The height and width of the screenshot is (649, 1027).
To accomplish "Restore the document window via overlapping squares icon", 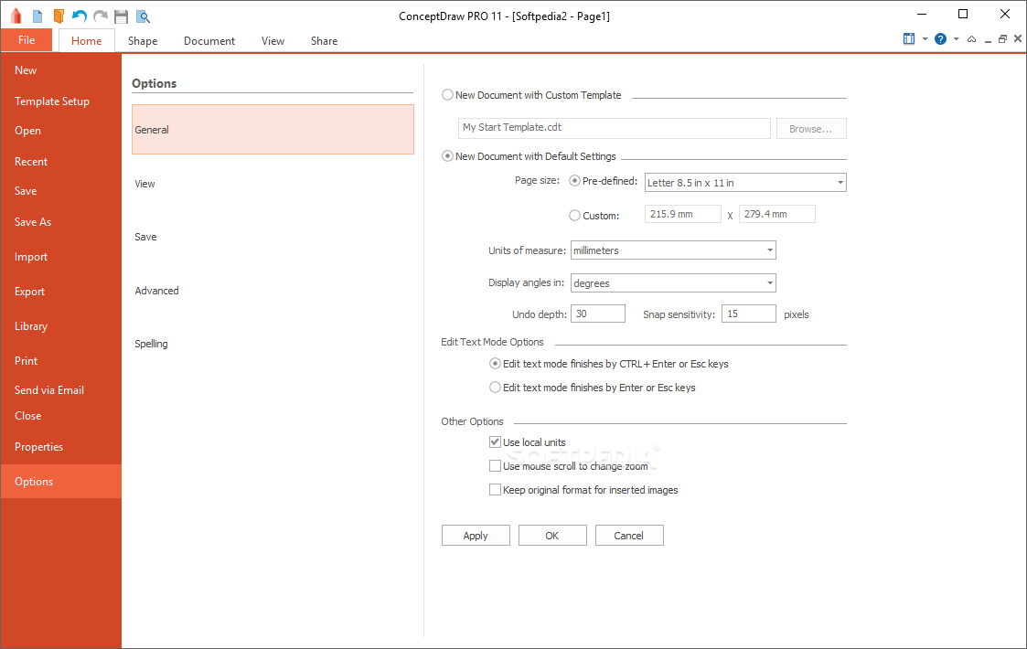I will (x=1002, y=39).
